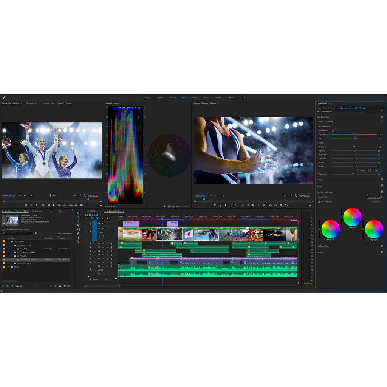Click the trash icon in the Project panel

pyautogui.click(x=69, y=286)
